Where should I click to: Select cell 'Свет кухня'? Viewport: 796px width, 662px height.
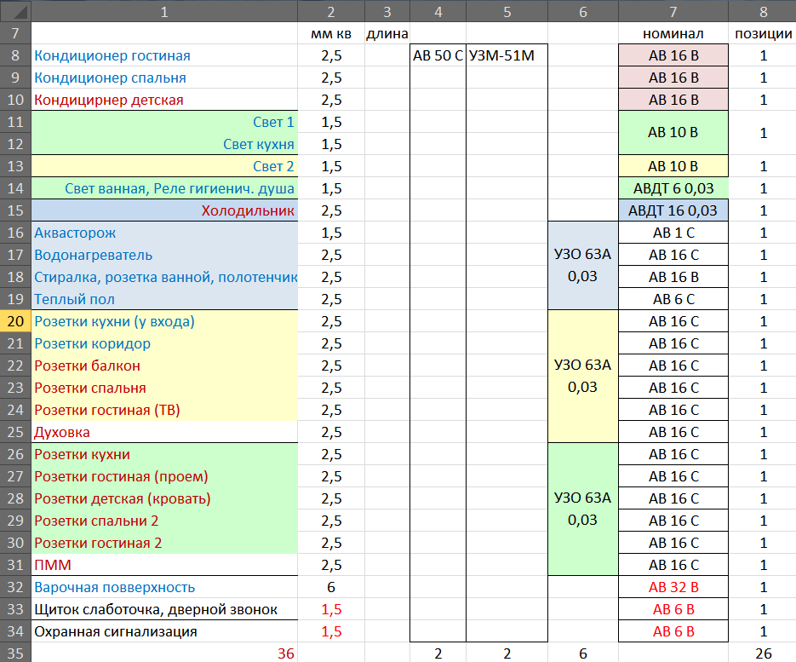click(164, 144)
